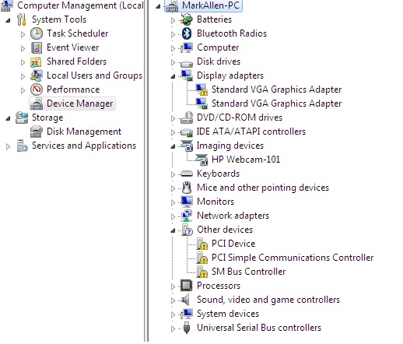Expand the Shared Folders node
This screenshot has height=344, width=403.
[x=23, y=62]
